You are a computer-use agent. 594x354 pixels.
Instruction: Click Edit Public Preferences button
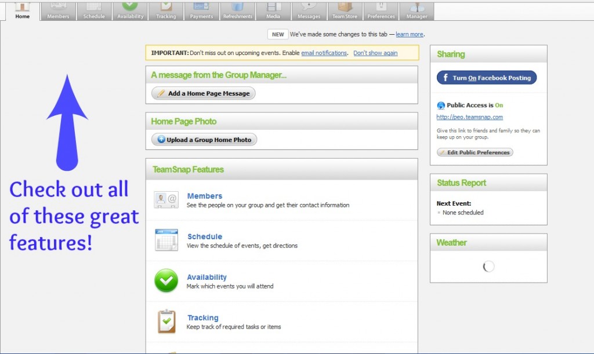point(475,152)
